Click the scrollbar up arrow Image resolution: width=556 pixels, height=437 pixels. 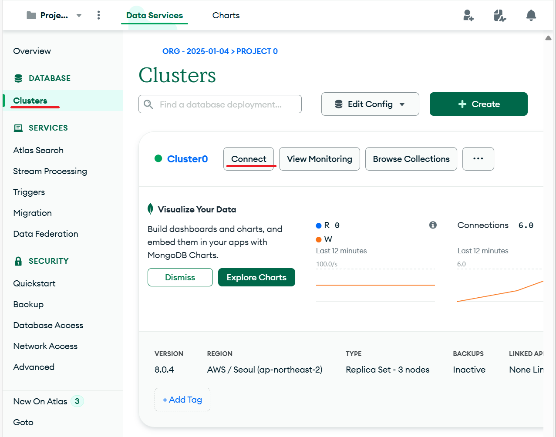[549, 38]
